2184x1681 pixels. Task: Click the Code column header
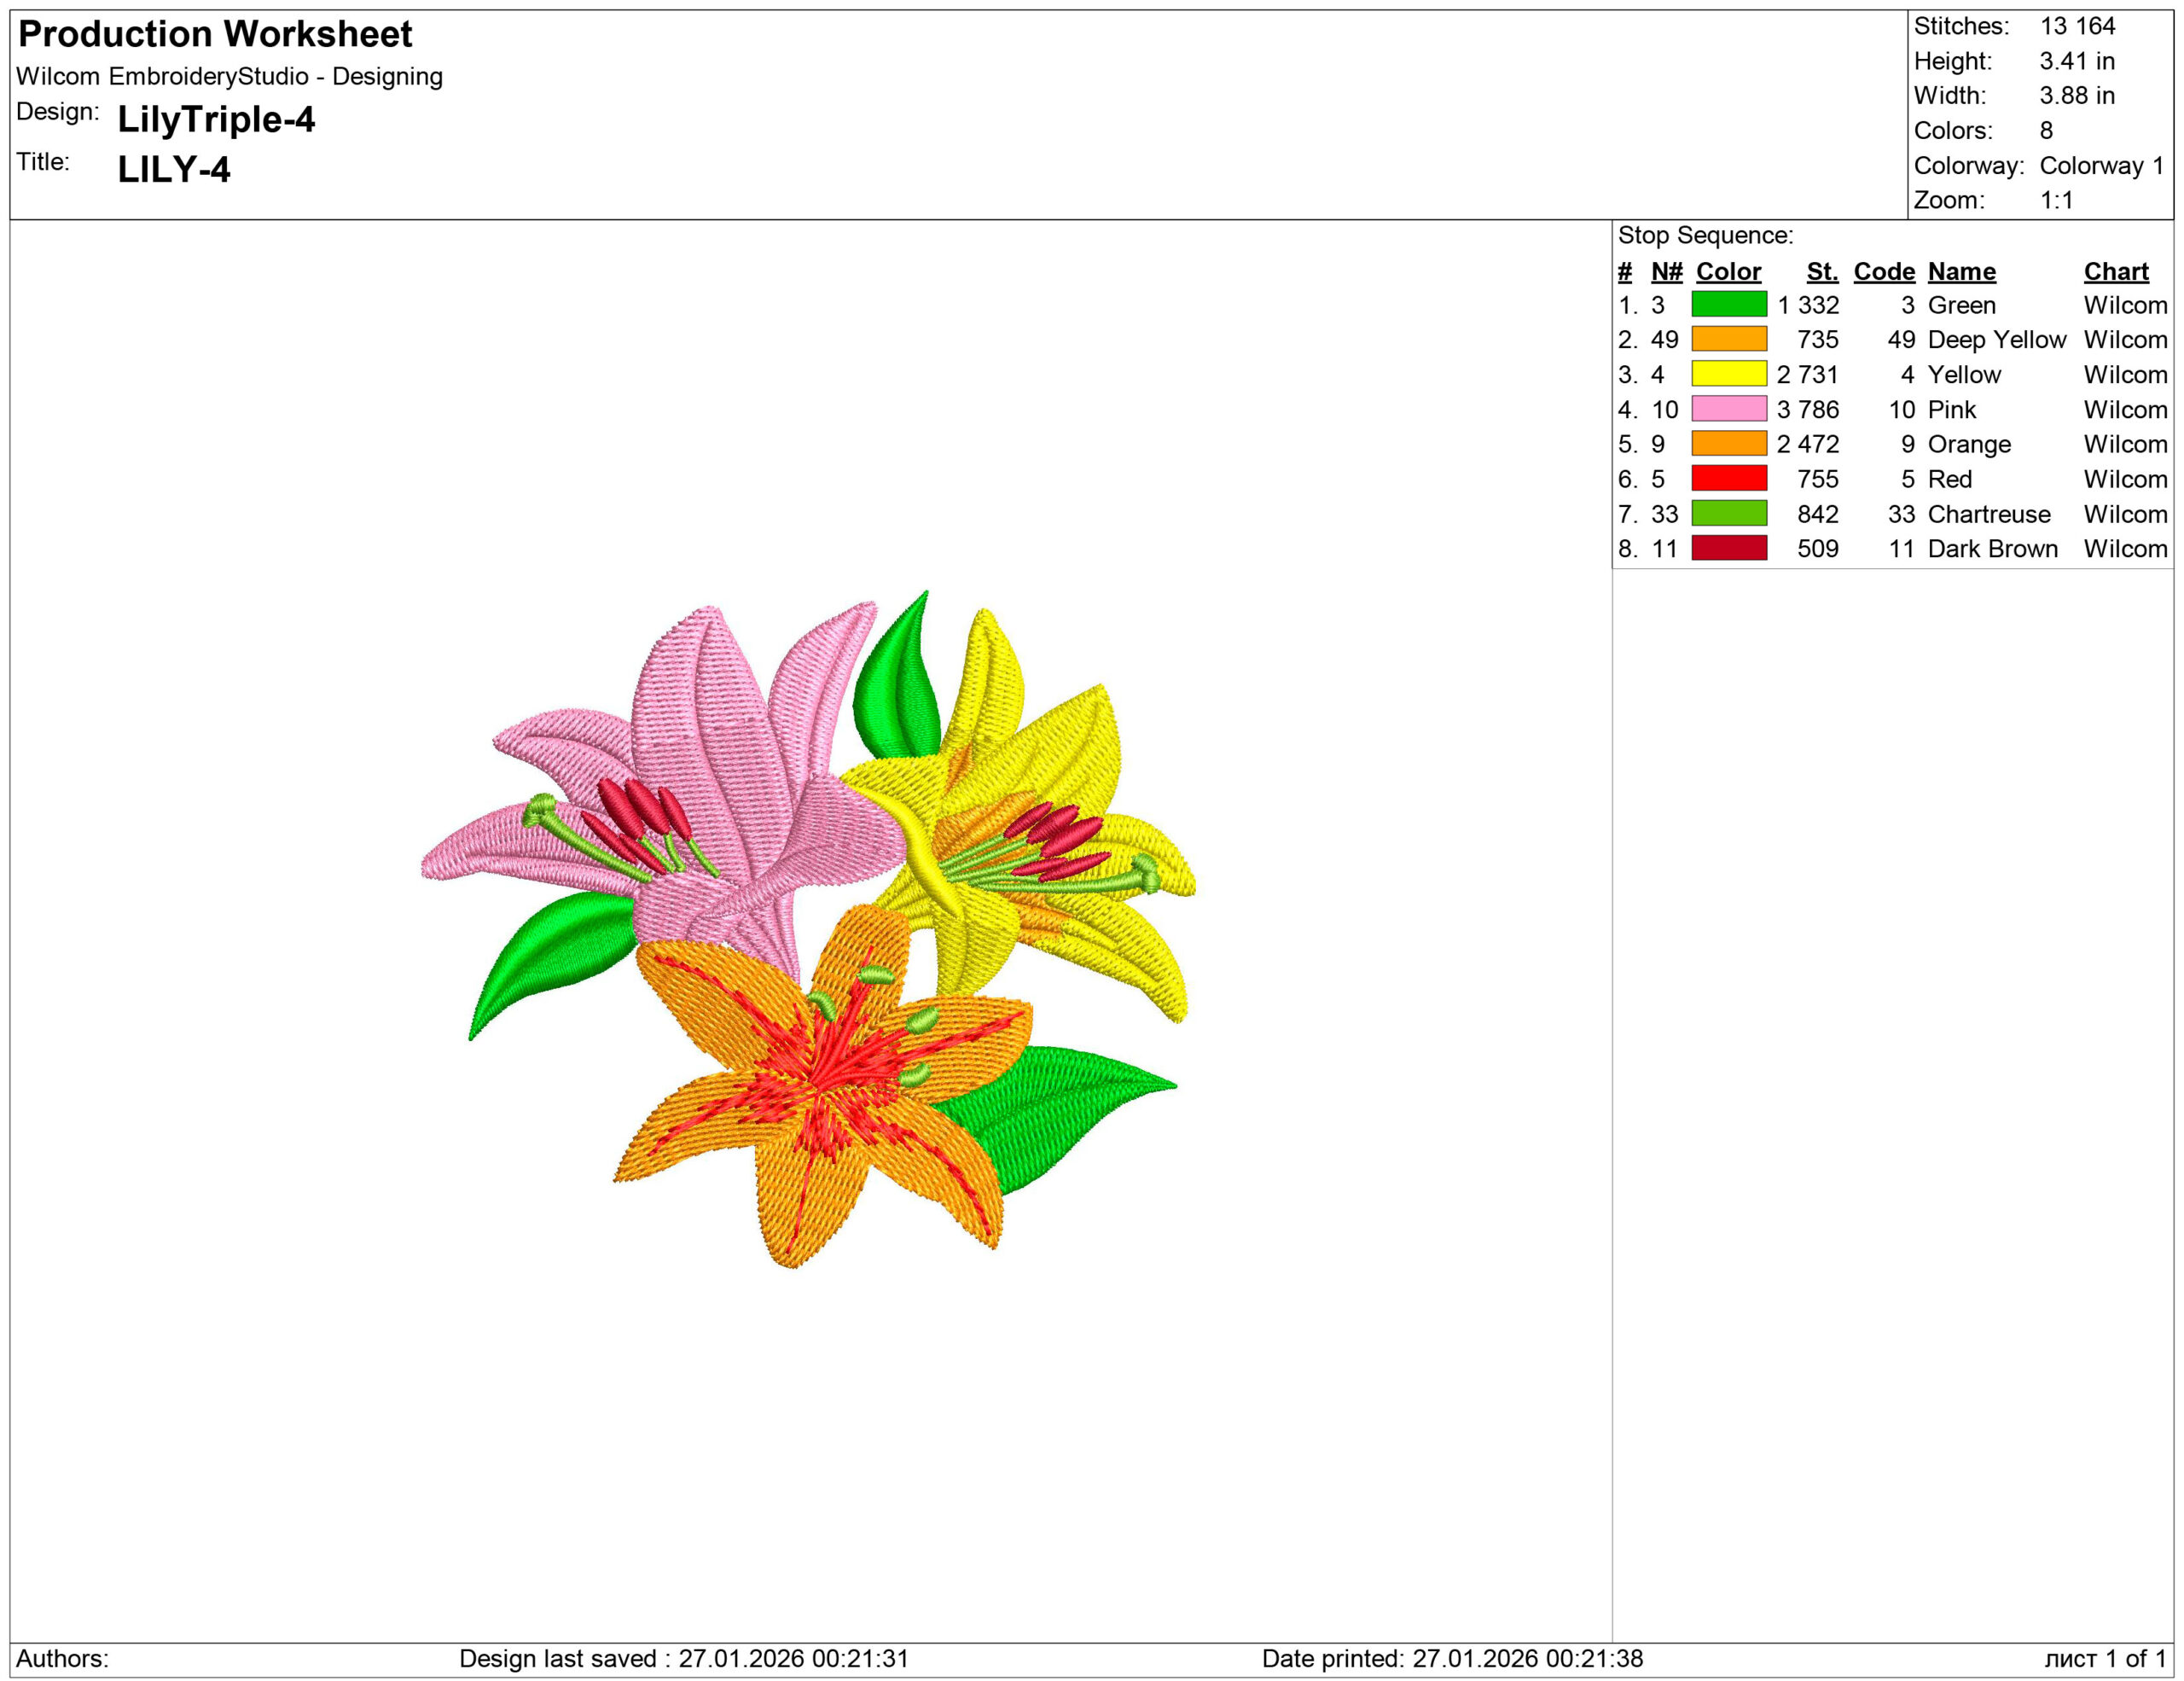pyautogui.click(x=1883, y=272)
